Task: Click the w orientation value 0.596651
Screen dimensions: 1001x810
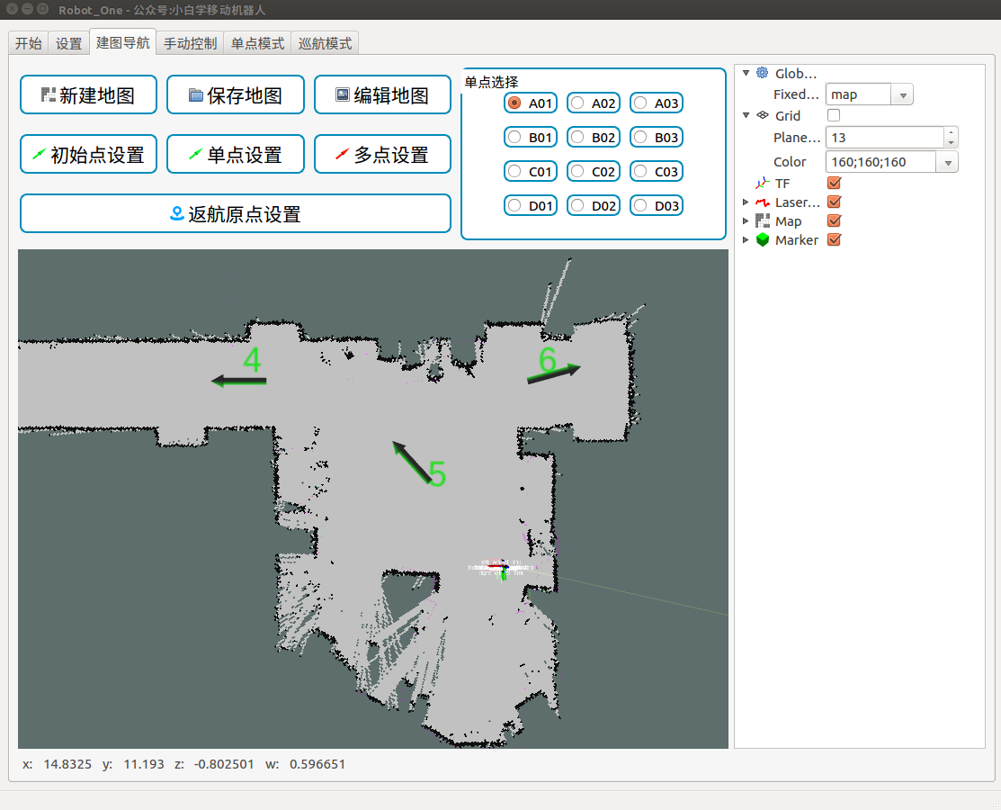Action: click(317, 764)
